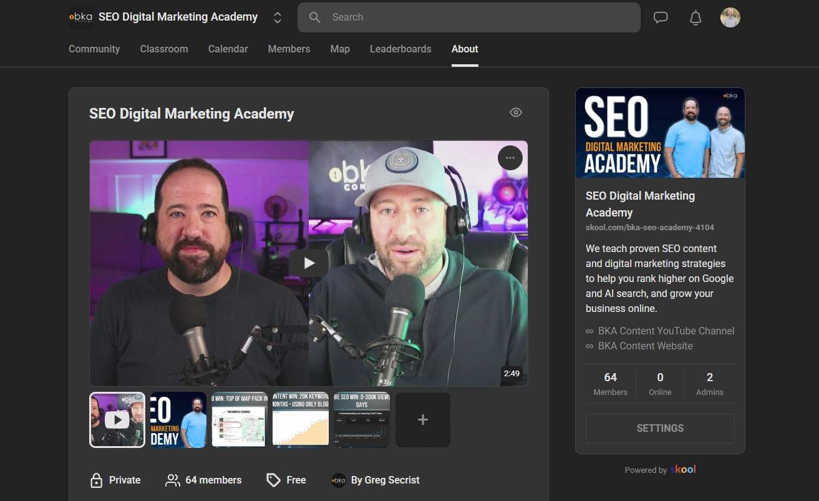The width and height of the screenshot is (819, 501).
Task: Open the Leaderboards tab
Action: (x=400, y=49)
